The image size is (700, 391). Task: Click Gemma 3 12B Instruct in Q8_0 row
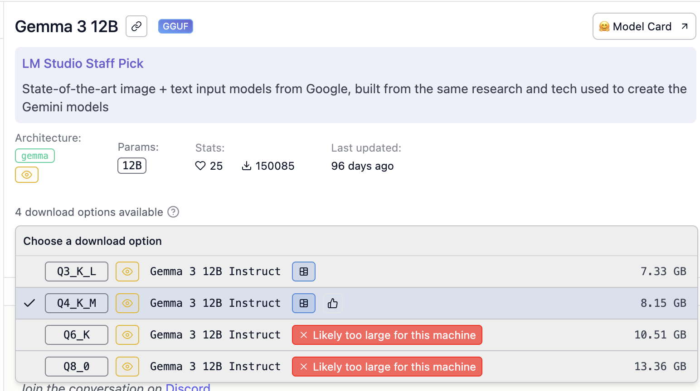(x=215, y=367)
